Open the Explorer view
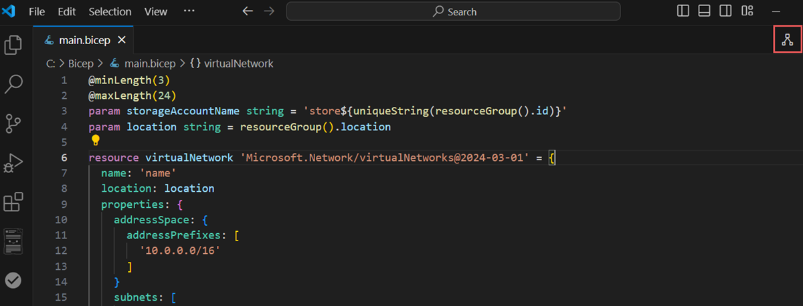 [x=13, y=45]
